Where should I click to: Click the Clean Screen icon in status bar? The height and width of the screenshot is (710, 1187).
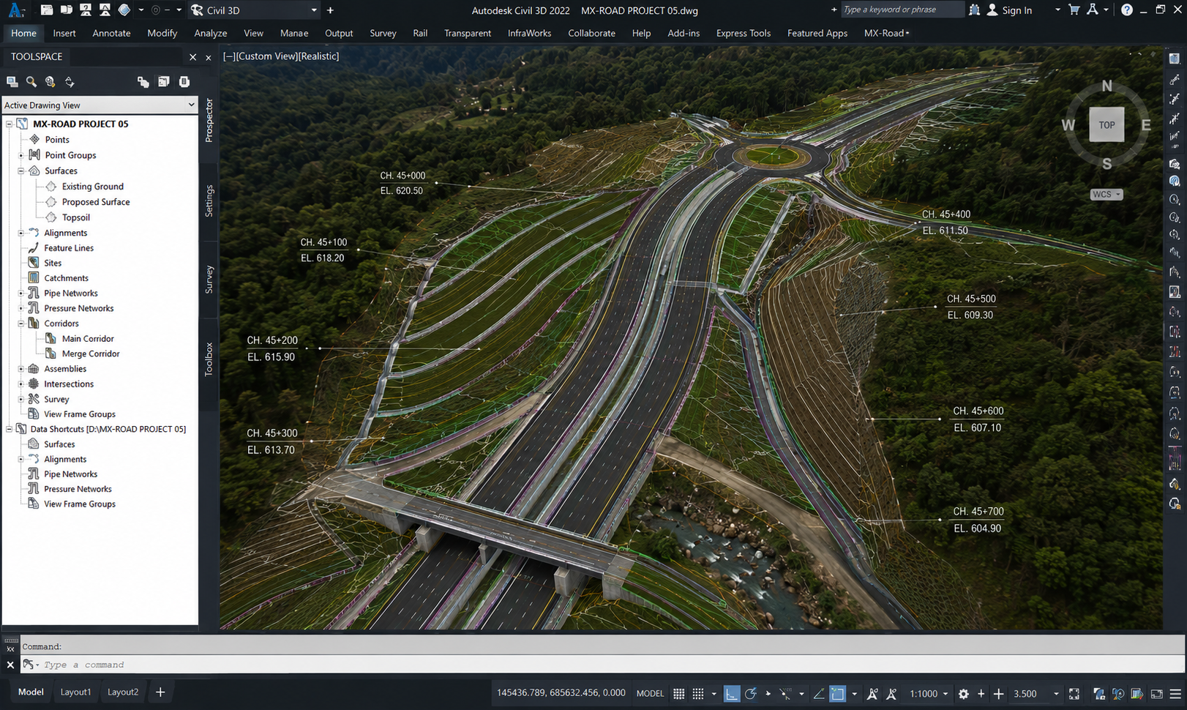pos(1156,693)
